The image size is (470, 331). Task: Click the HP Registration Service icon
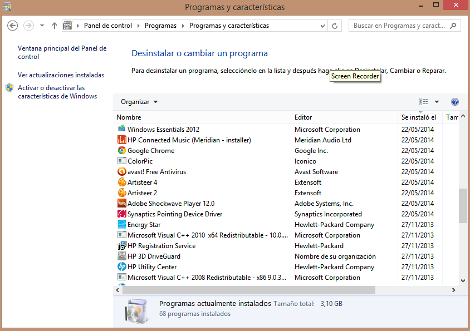point(122,246)
